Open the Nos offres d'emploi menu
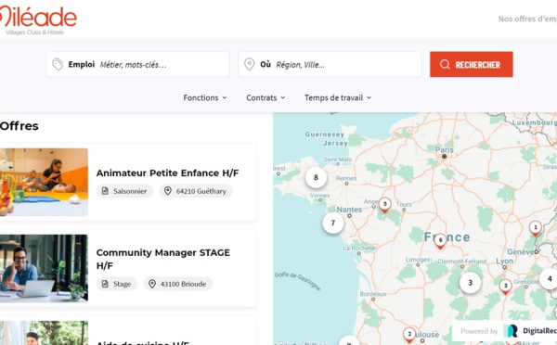Image resolution: width=557 pixels, height=345 pixels. click(527, 19)
